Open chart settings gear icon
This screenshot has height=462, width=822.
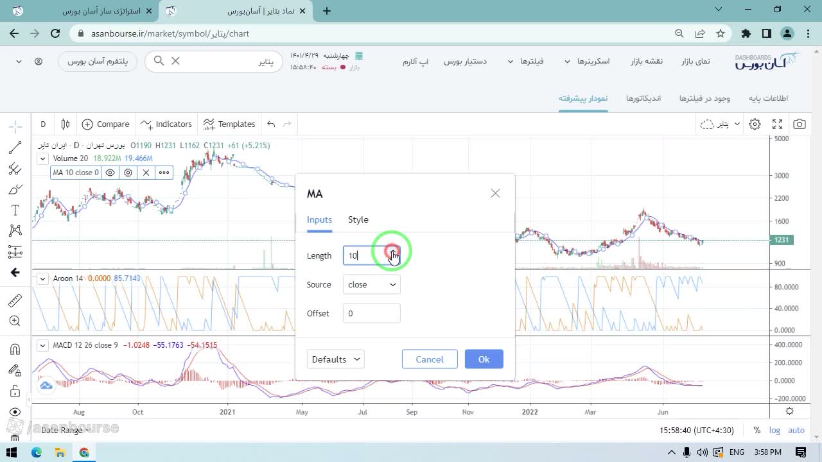(755, 124)
